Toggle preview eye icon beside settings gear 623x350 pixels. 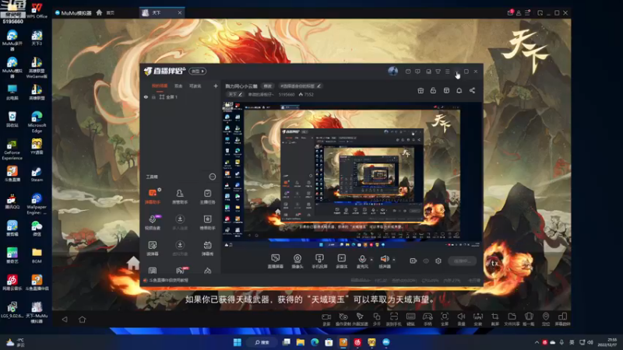tap(426, 261)
